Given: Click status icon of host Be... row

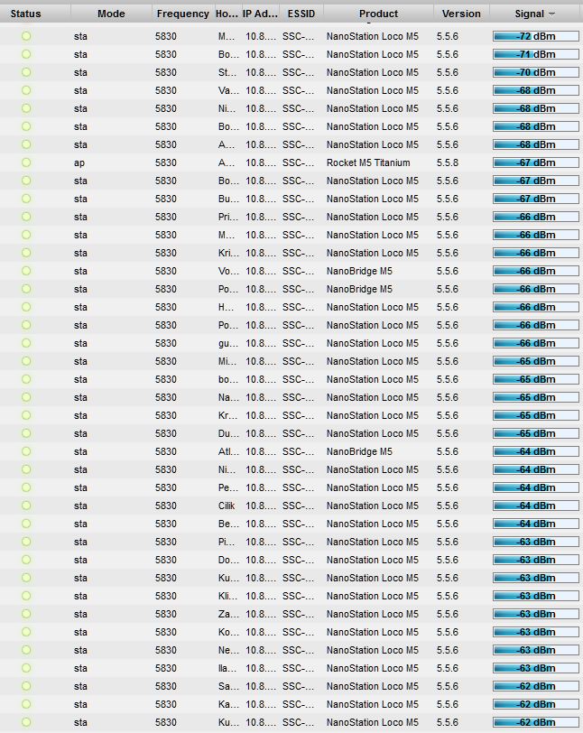Looking at the screenshot, I should coord(26,524).
